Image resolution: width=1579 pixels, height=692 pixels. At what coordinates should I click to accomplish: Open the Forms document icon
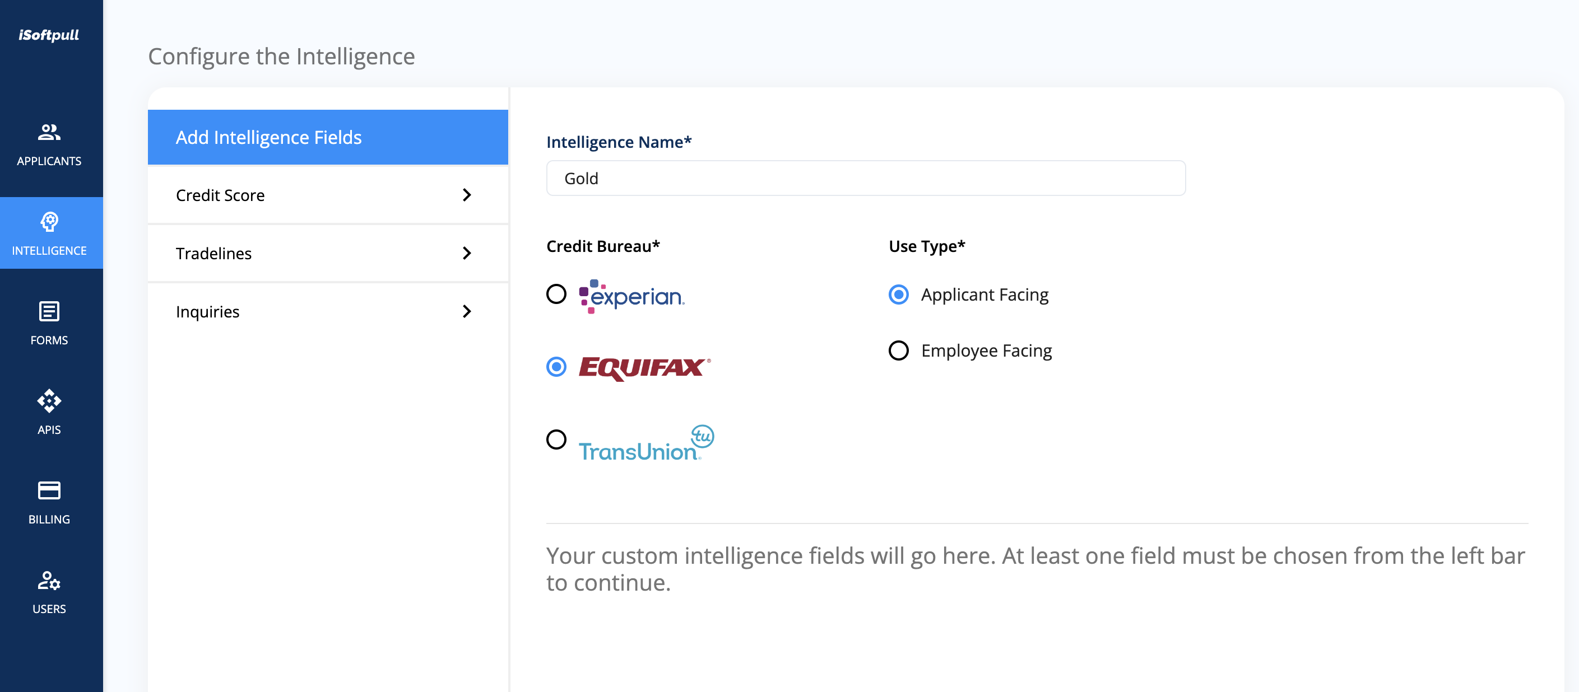(49, 311)
